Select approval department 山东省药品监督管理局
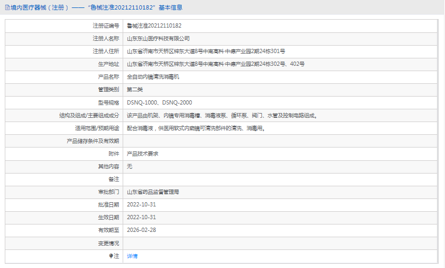This screenshot has width=445, height=268. point(153,192)
